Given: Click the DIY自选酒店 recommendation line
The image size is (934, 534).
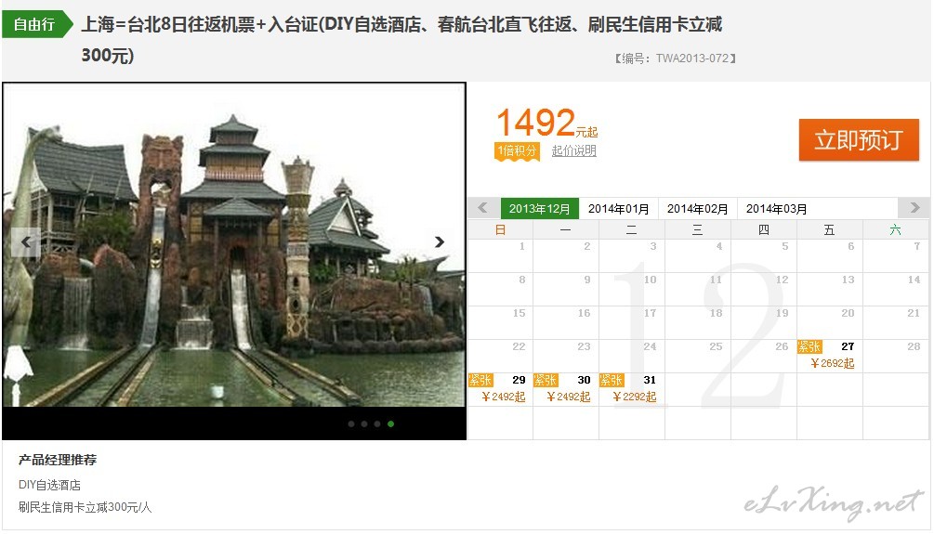Looking at the screenshot, I should tap(49, 485).
